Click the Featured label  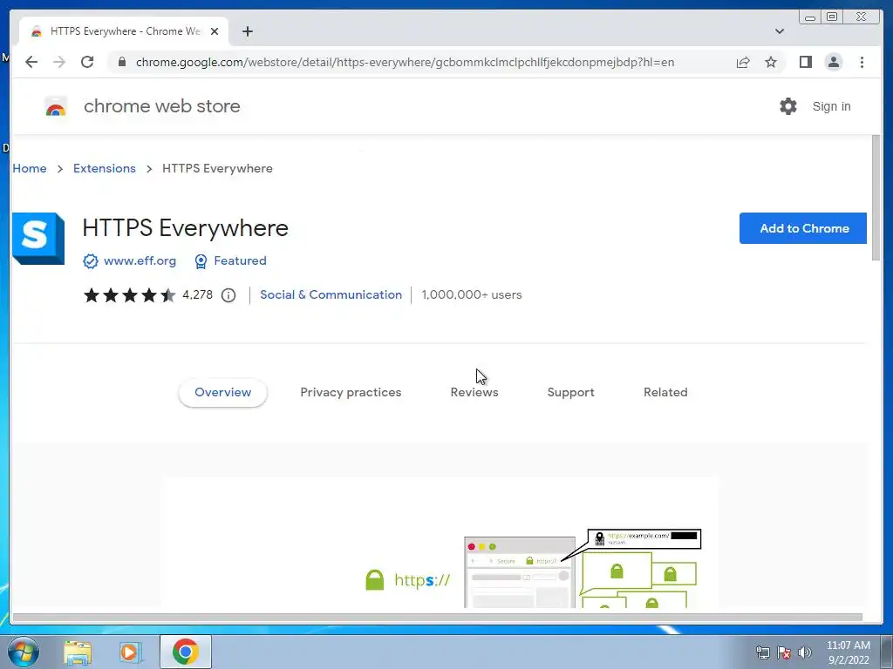pos(241,260)
